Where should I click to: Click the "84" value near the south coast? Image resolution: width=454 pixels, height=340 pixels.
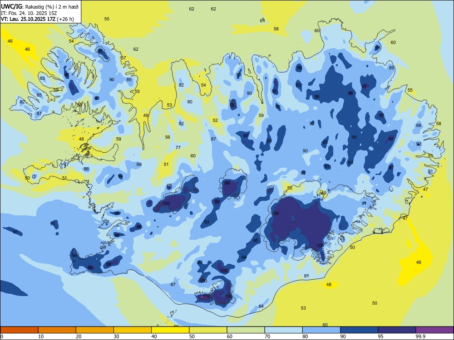click(261, 306)
